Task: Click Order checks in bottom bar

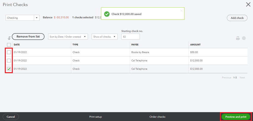Action: (157, 117)
